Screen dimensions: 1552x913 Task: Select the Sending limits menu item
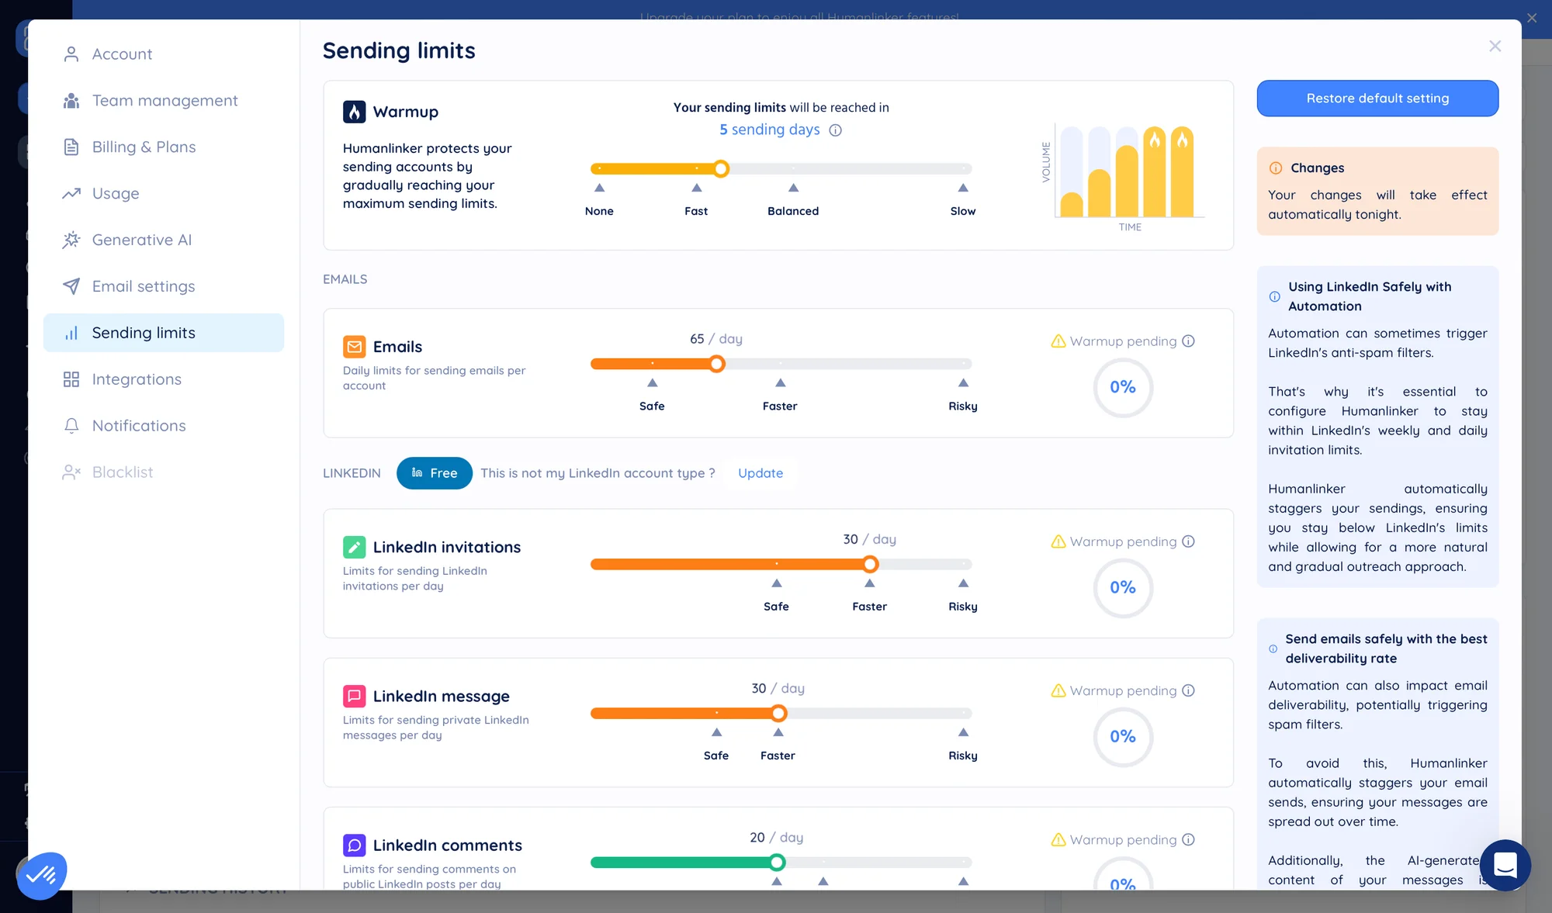(164, 333)
